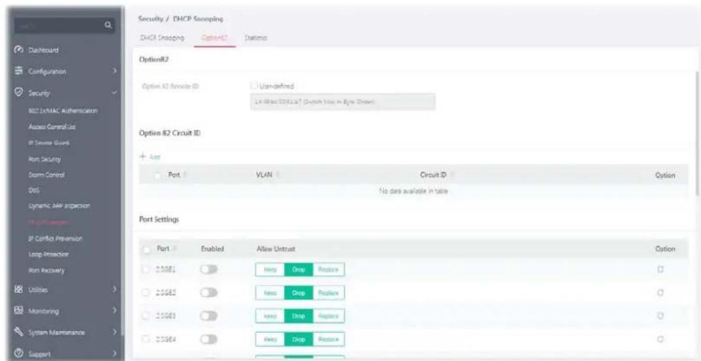Set 2.5GE2 Allow Untrust to Drop

[x=298, y=293]
